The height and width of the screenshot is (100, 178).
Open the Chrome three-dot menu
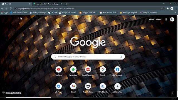(x=176, y=9)
